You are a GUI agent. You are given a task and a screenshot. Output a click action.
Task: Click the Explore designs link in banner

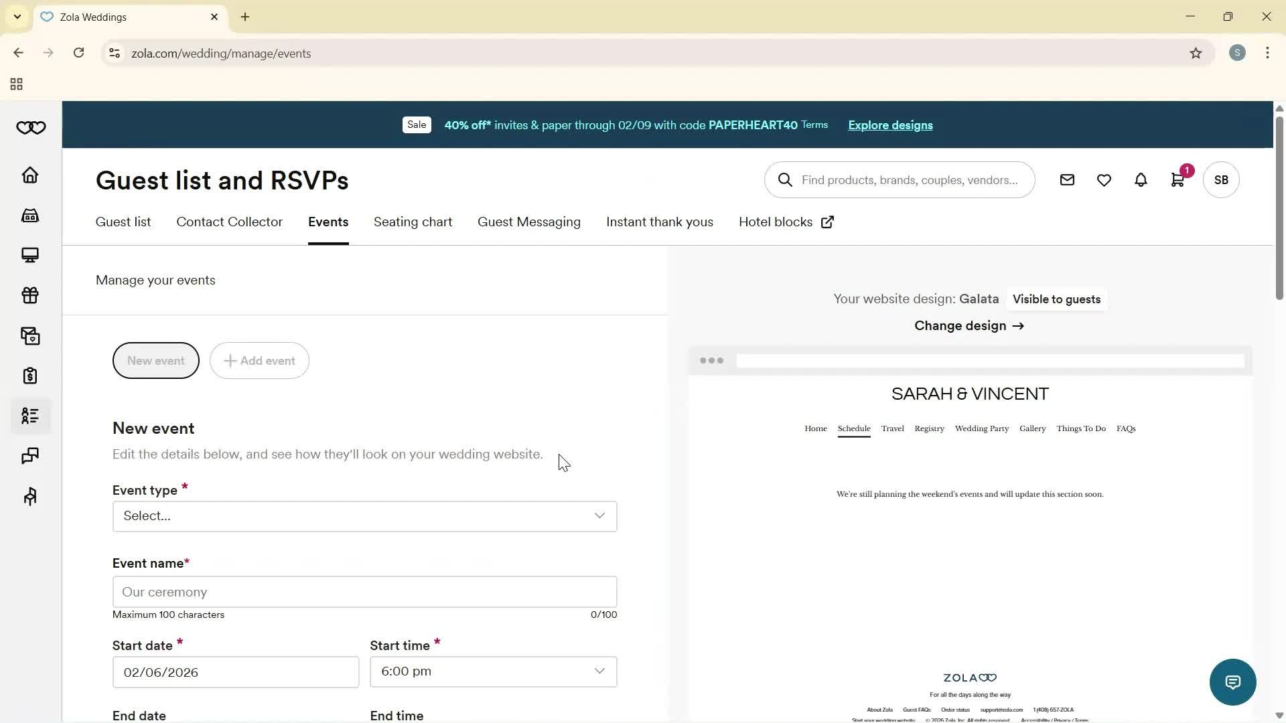[x=890, y=125]
